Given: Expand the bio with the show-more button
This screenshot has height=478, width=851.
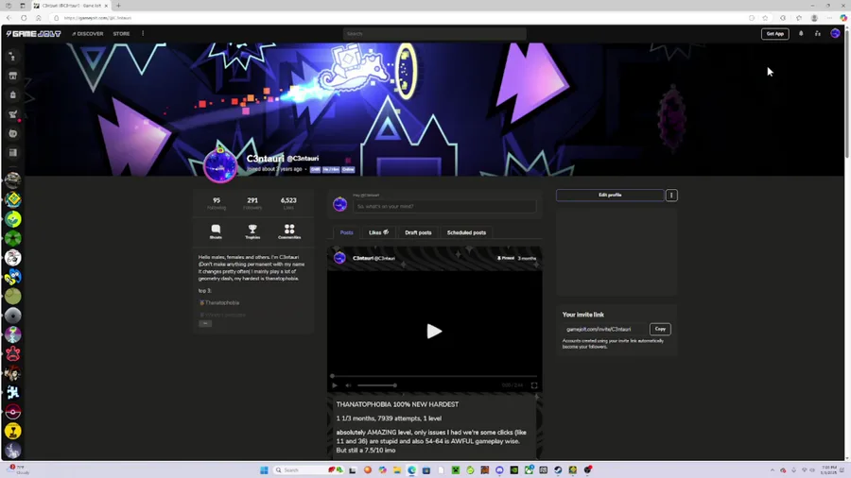Looking at the screenshot, I should (x=205, y=323).
